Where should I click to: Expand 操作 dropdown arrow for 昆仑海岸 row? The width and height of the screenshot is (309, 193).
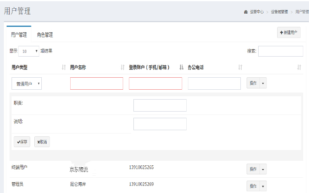tap(263, 186)
